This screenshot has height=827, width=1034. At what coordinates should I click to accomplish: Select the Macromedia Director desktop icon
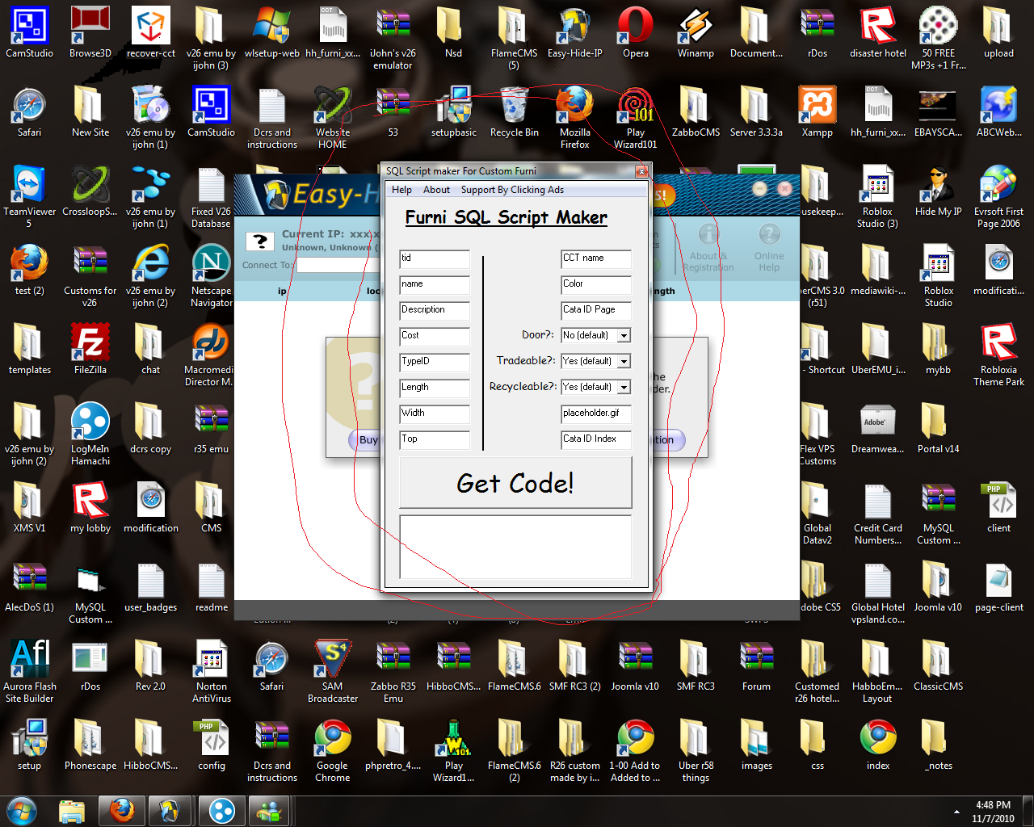pos(209,356)
